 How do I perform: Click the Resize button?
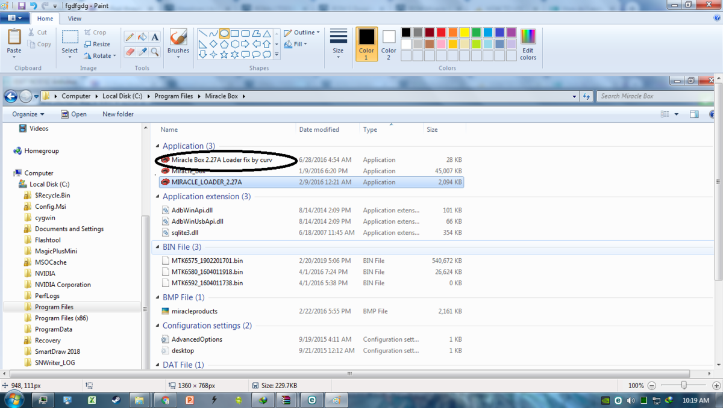(97, 44)
